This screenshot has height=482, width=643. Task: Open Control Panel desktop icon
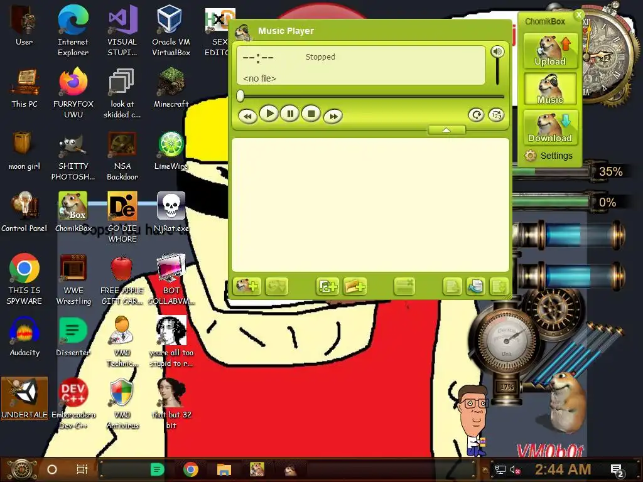(24, 212)
